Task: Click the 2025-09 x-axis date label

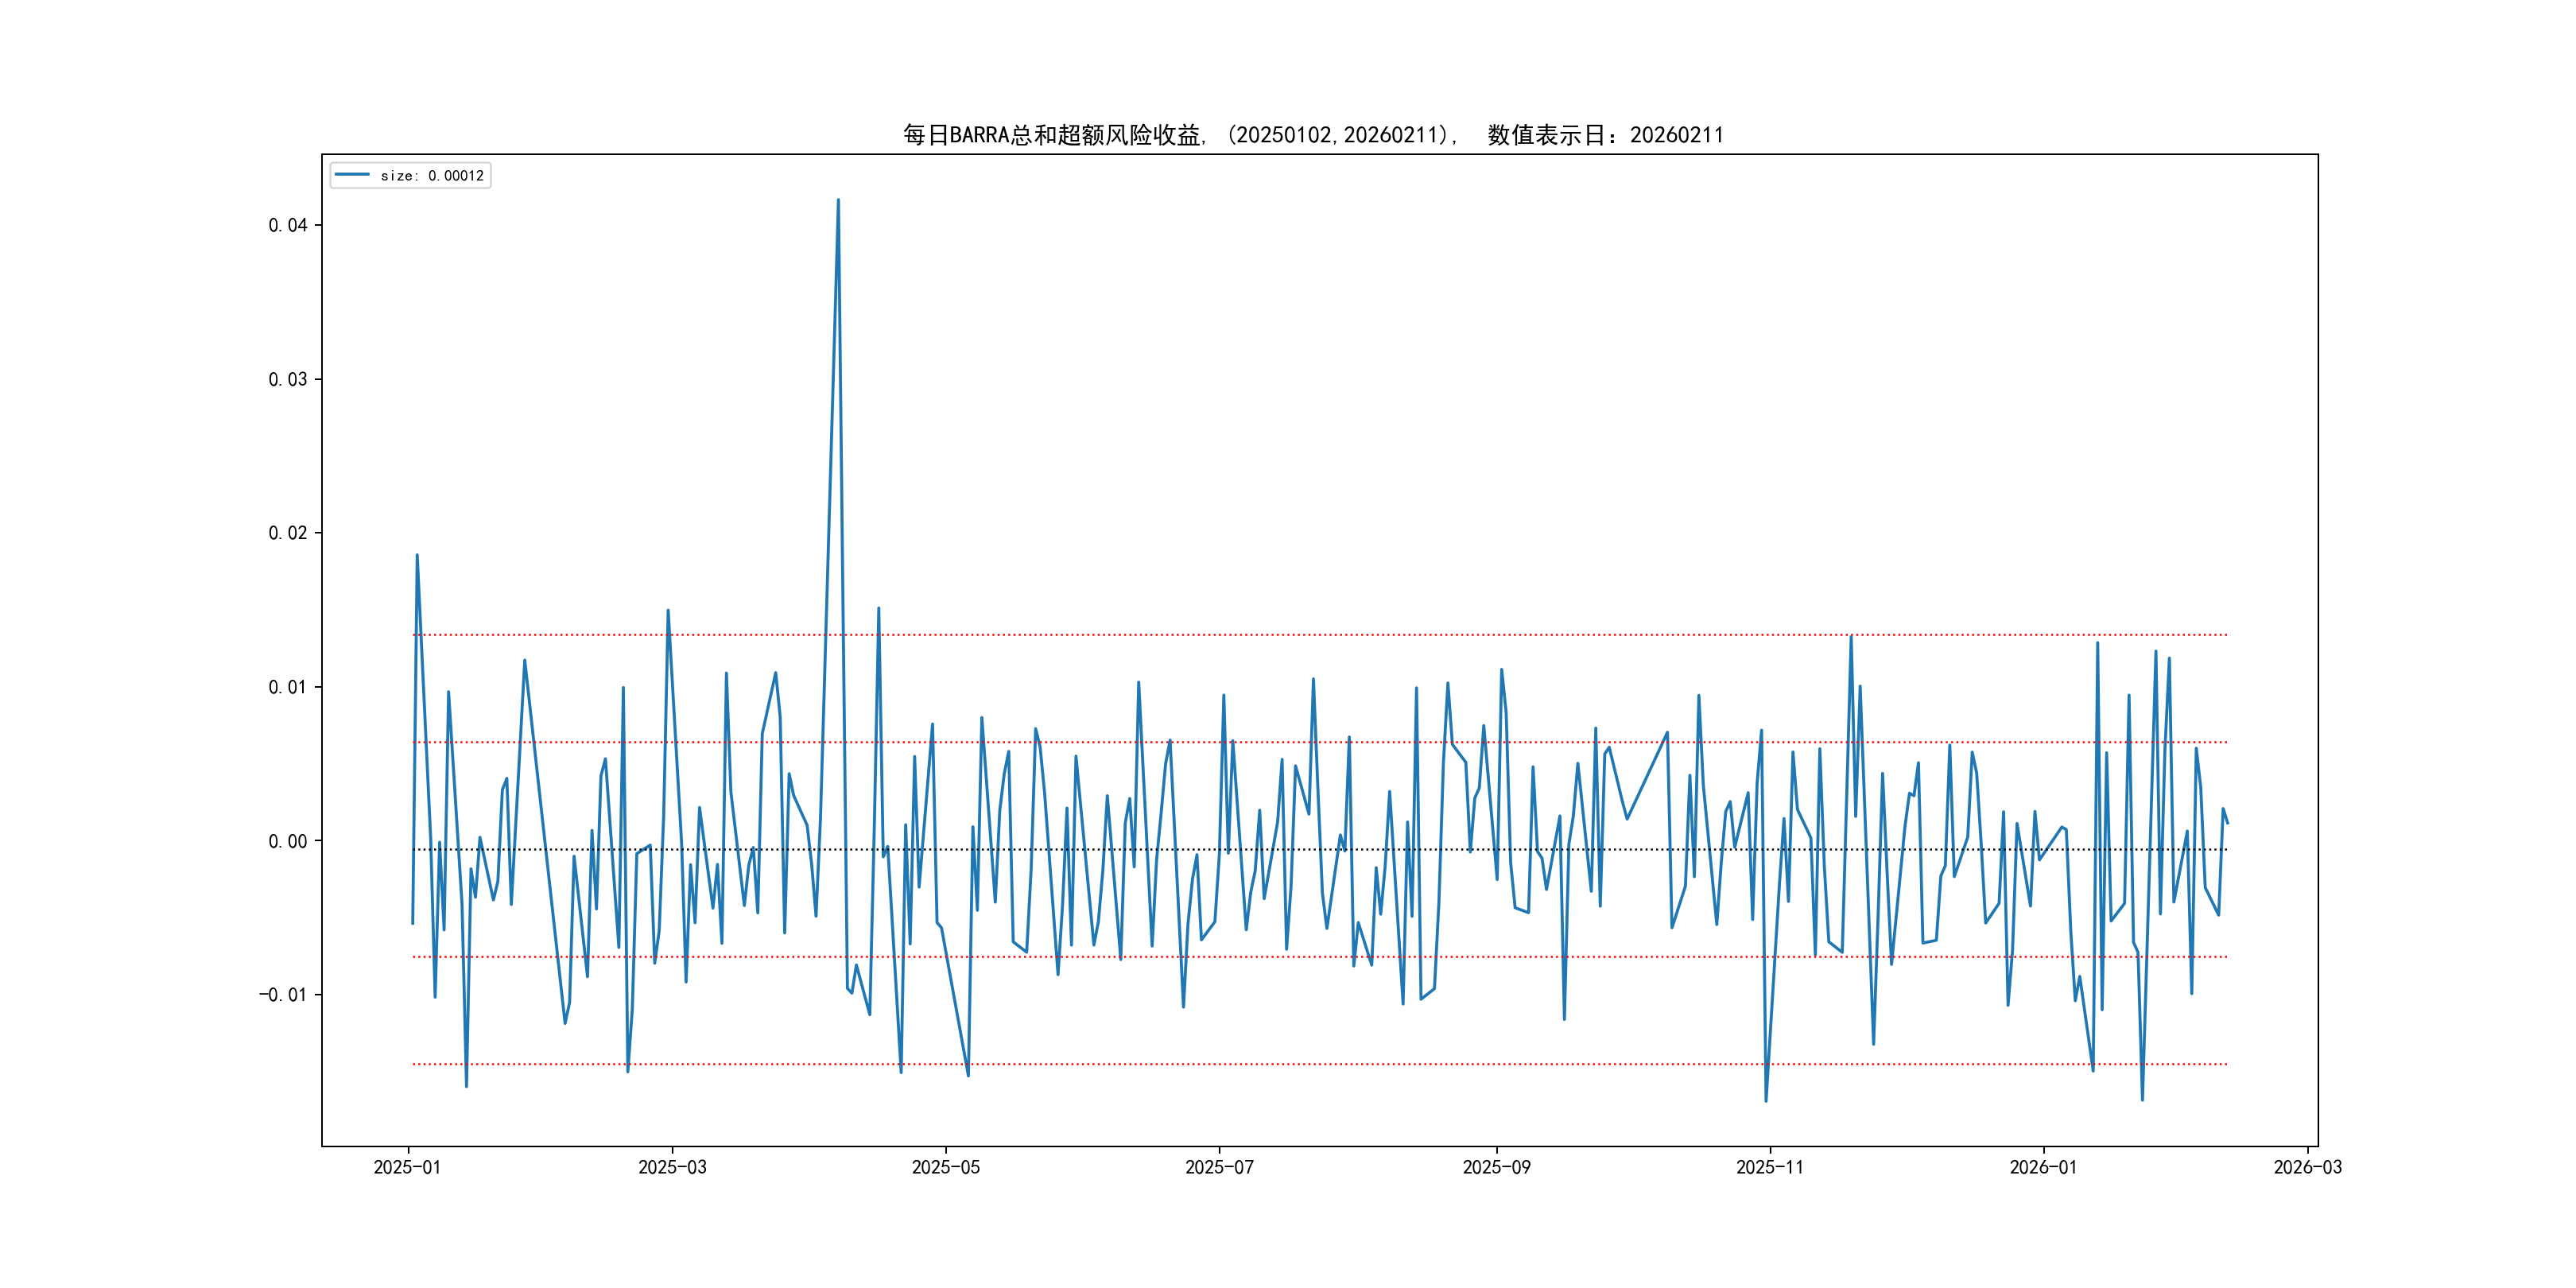Action: click(x=1496, y=1168)
